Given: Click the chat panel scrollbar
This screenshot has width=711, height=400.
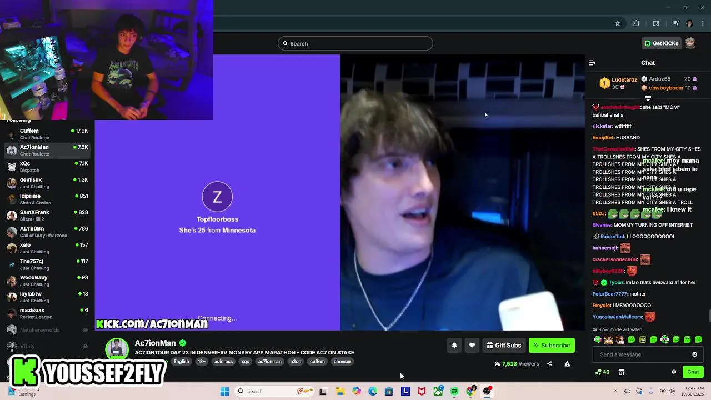Looking at the screenshot, I should coord(709,317).
